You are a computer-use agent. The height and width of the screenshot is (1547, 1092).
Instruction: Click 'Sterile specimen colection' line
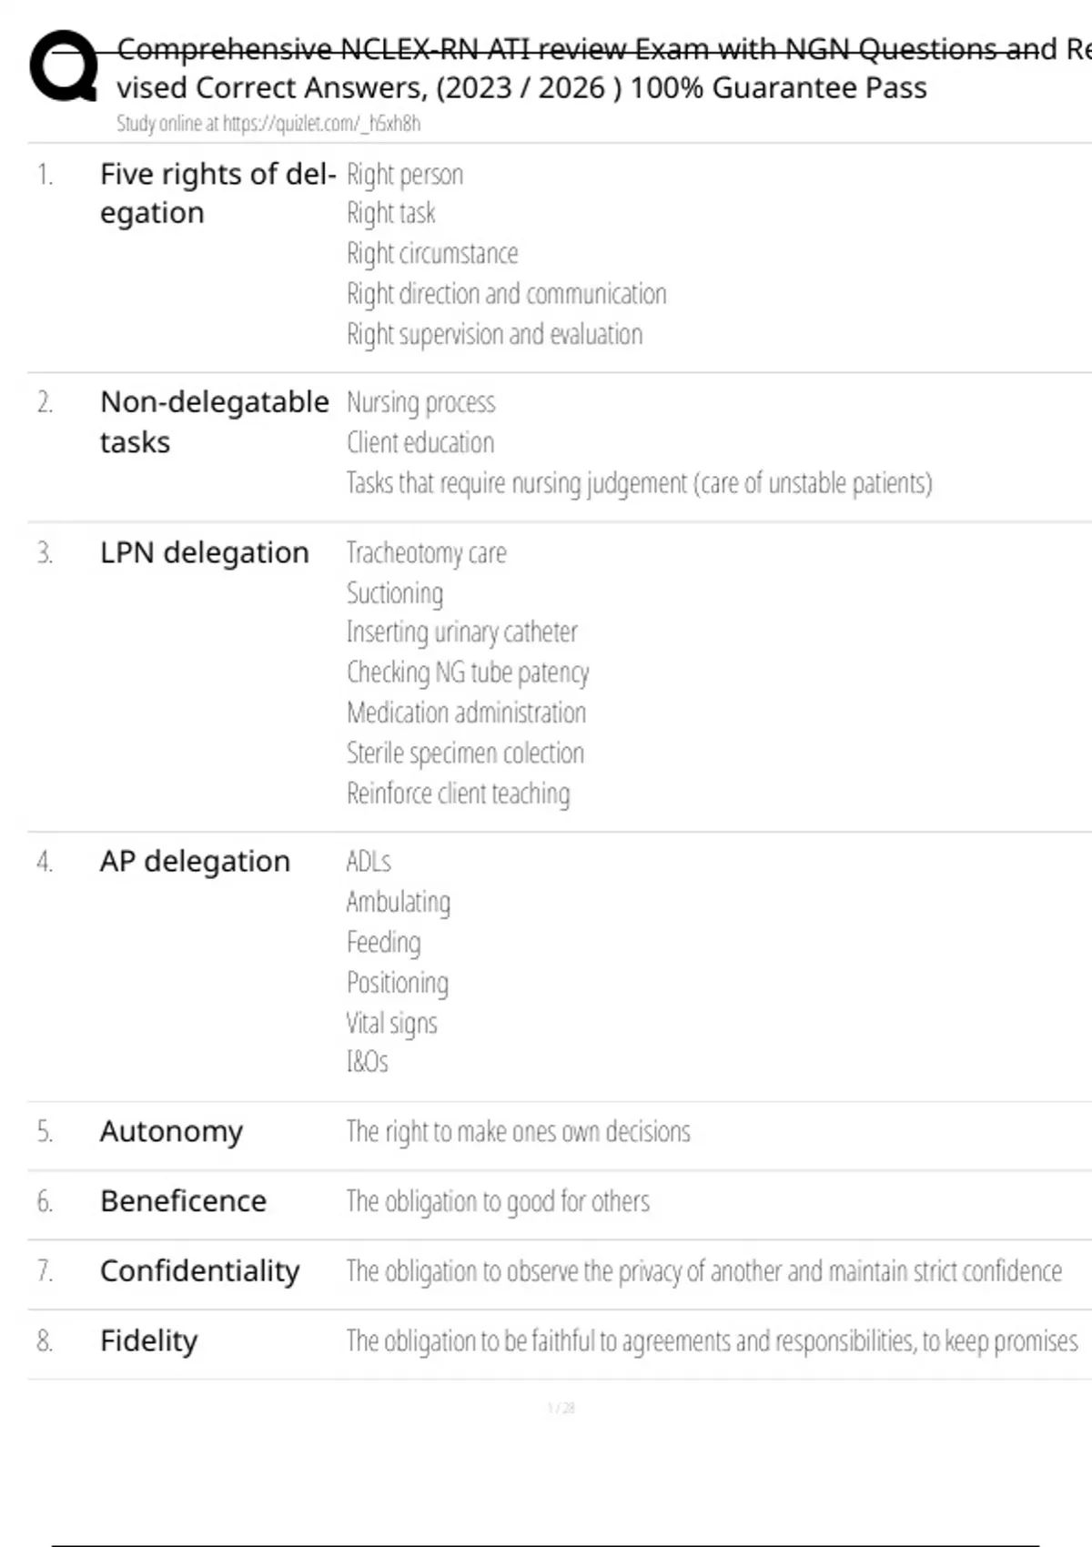click(x=465, y=753)
